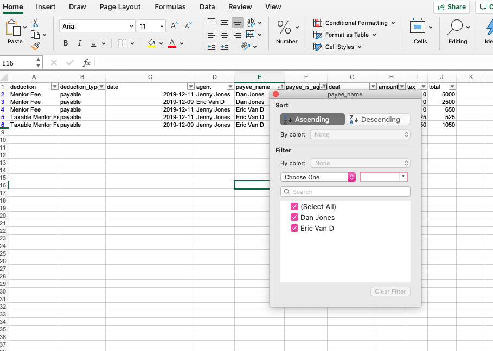The image size is (493, 351).
Task: Apply the yellow Fill Color
Action: pos(151,43)
